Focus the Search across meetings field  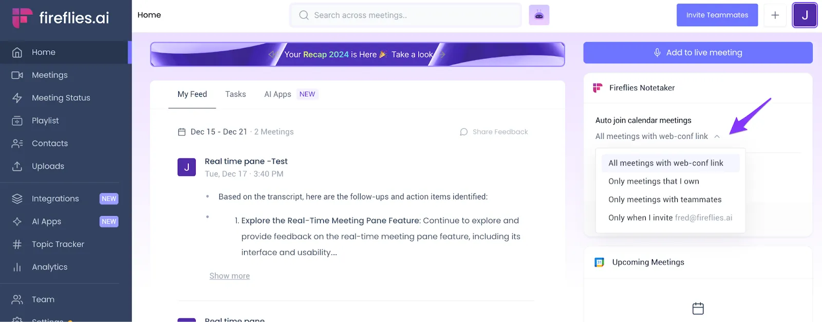coord(406,15)
